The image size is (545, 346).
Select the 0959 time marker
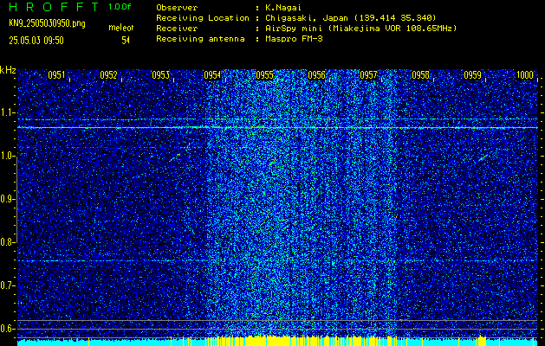[473, 75]
